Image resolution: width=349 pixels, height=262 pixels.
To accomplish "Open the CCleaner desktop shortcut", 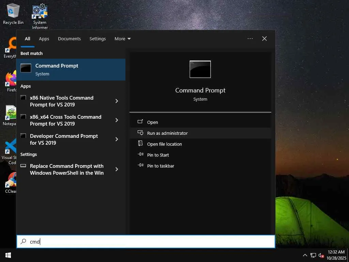I will pos(11,183).
